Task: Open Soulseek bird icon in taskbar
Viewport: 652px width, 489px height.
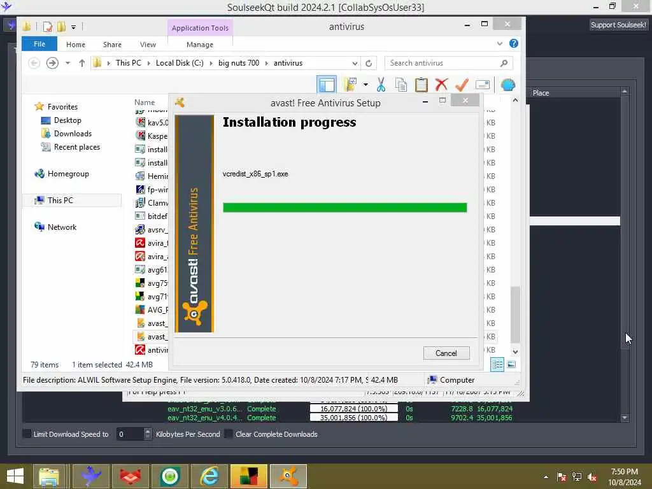Action: (x=91, y=476)
